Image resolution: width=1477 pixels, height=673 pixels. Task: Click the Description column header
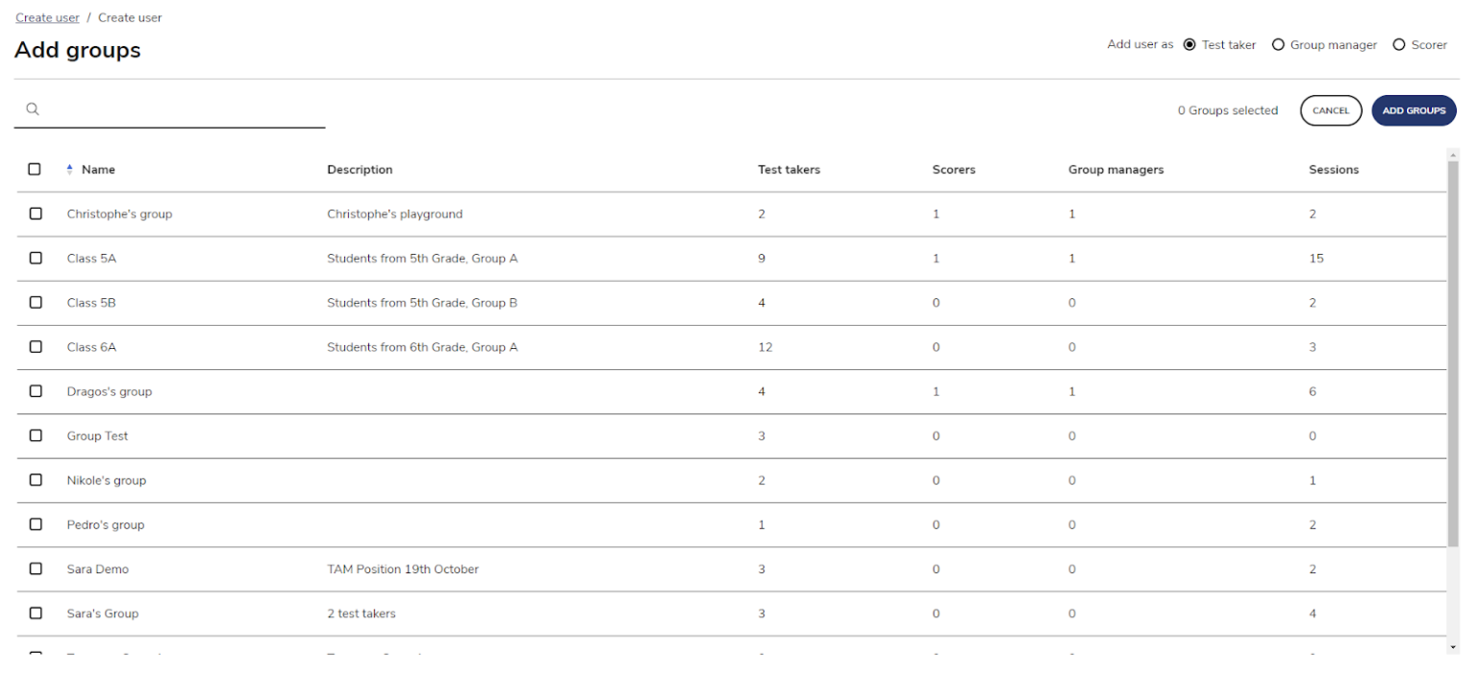pyautogui.click(x=360, y=170)
